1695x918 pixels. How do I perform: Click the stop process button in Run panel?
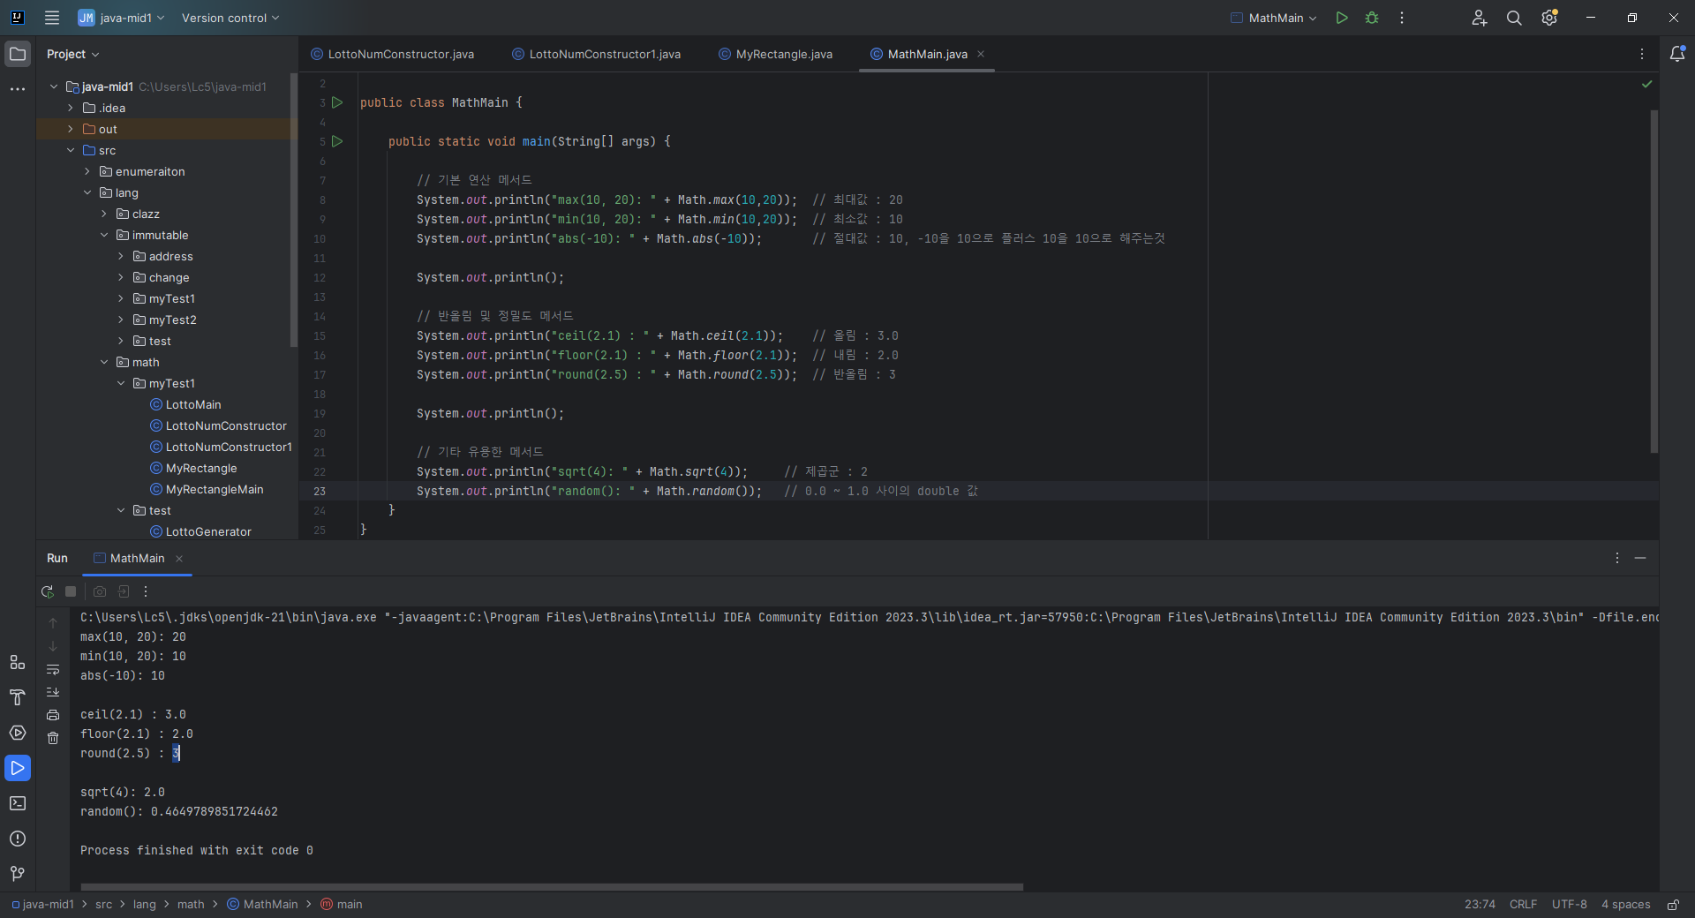click(x=71, y=591)
